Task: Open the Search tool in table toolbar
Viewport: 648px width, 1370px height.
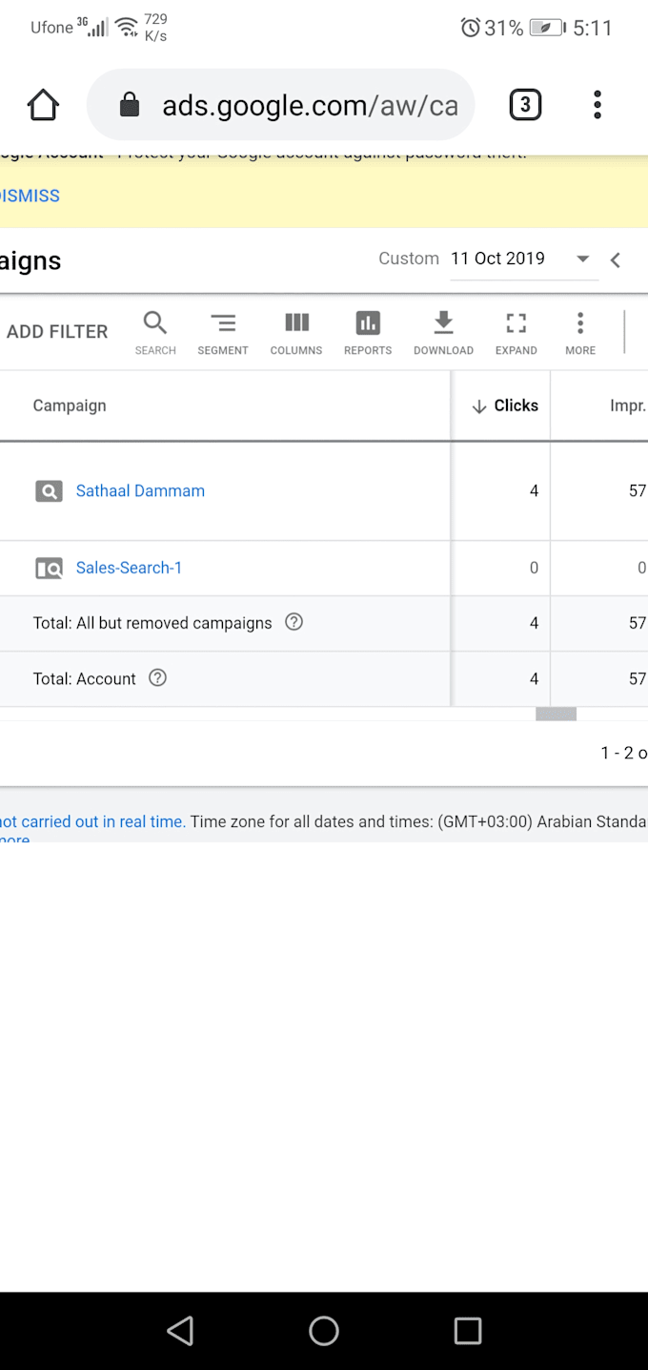Action: click(155, 333)
